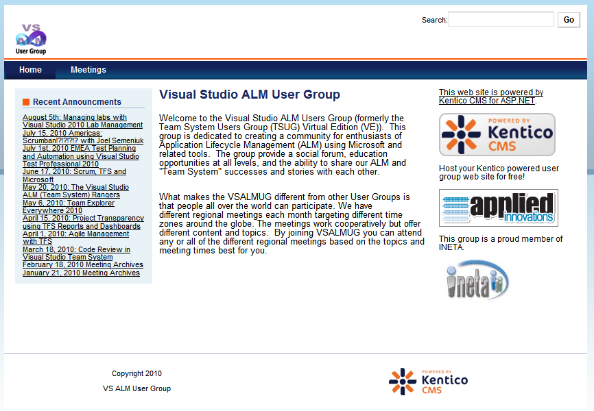Open January 21, 2010 Meeting Archives link
The image size is (594, 411).
(81, 273)
